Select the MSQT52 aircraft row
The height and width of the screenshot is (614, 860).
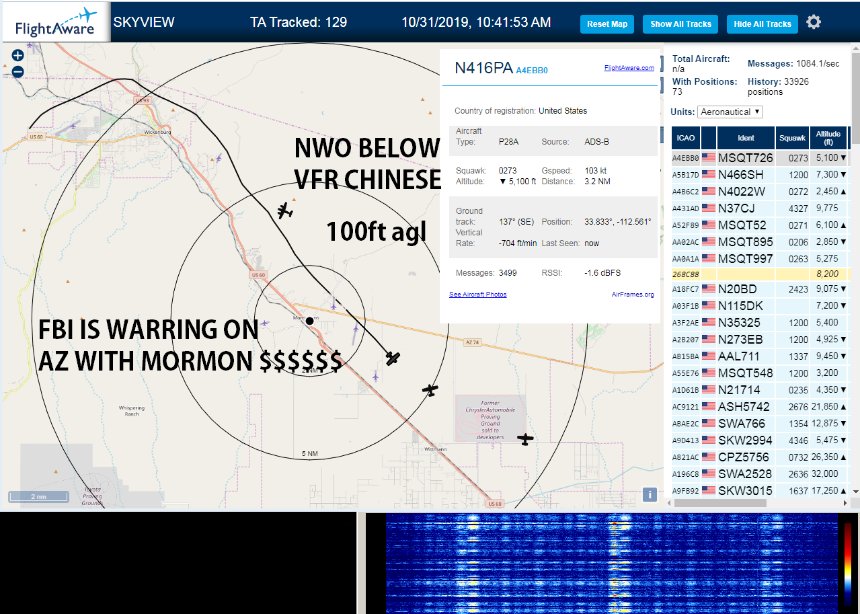(760, 225)
